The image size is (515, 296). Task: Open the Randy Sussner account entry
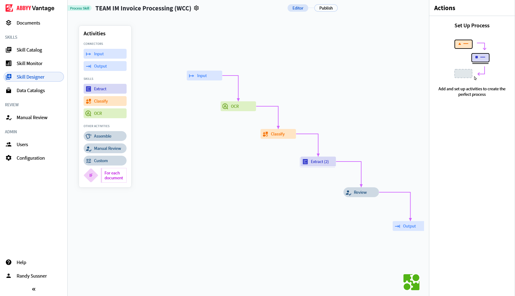(31, 276)
